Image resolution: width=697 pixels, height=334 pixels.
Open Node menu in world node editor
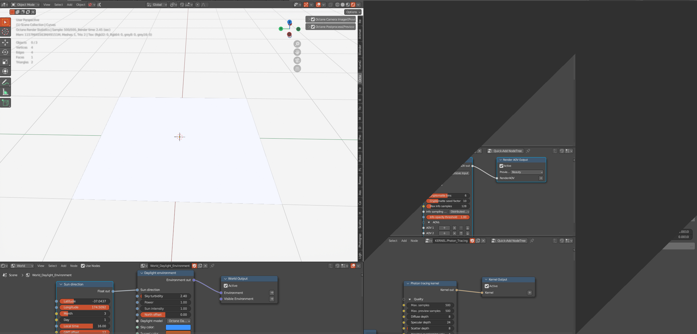tap(74, 266)
